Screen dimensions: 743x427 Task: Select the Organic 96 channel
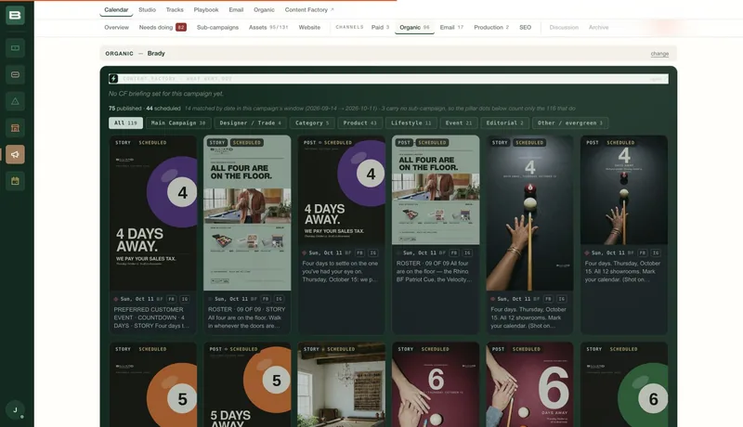pyautogui.click(x=414, y=28)
